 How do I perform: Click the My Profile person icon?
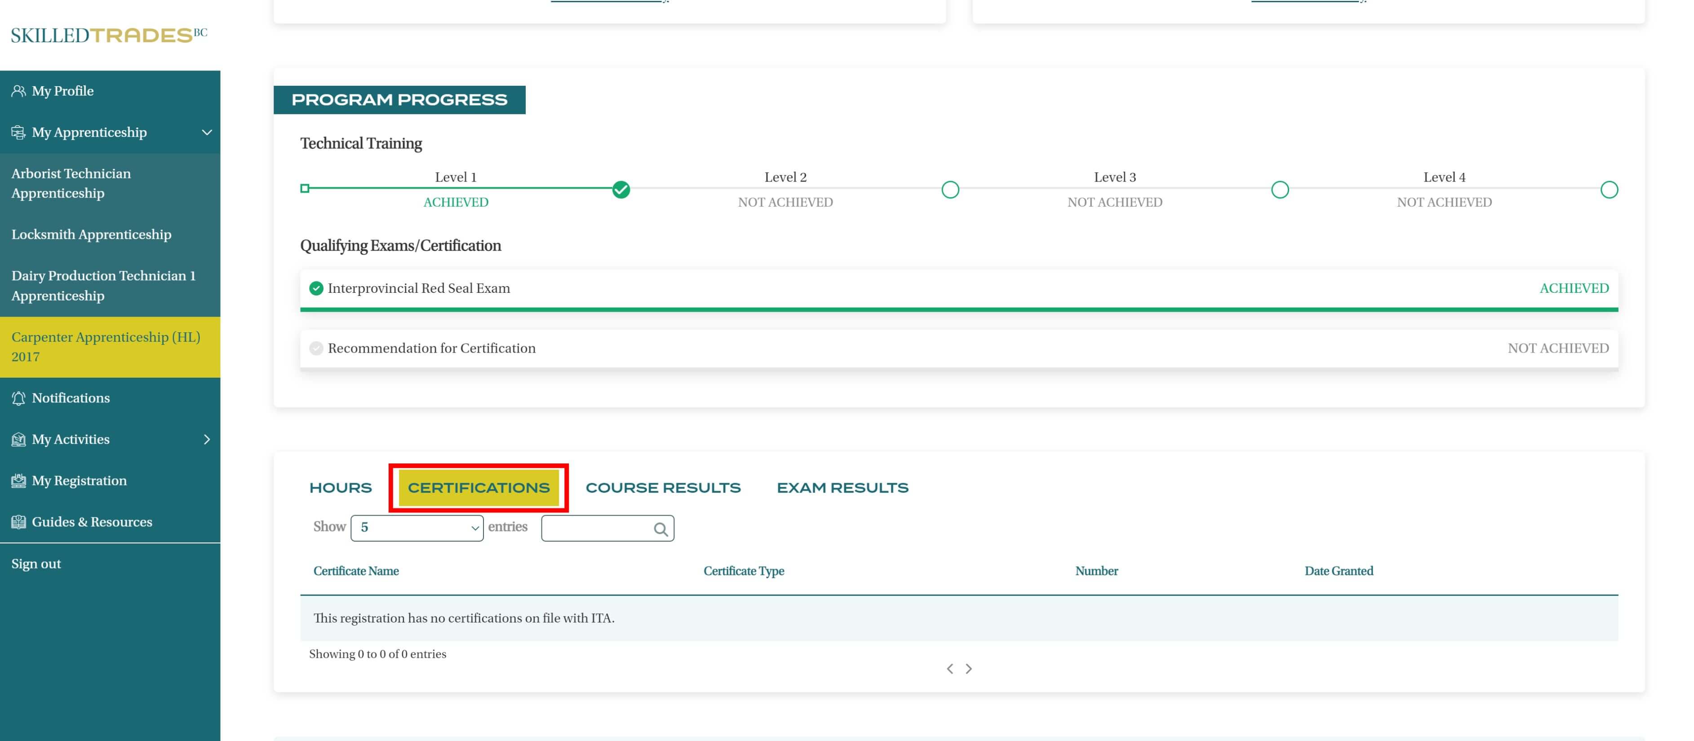tap(18, 91)
